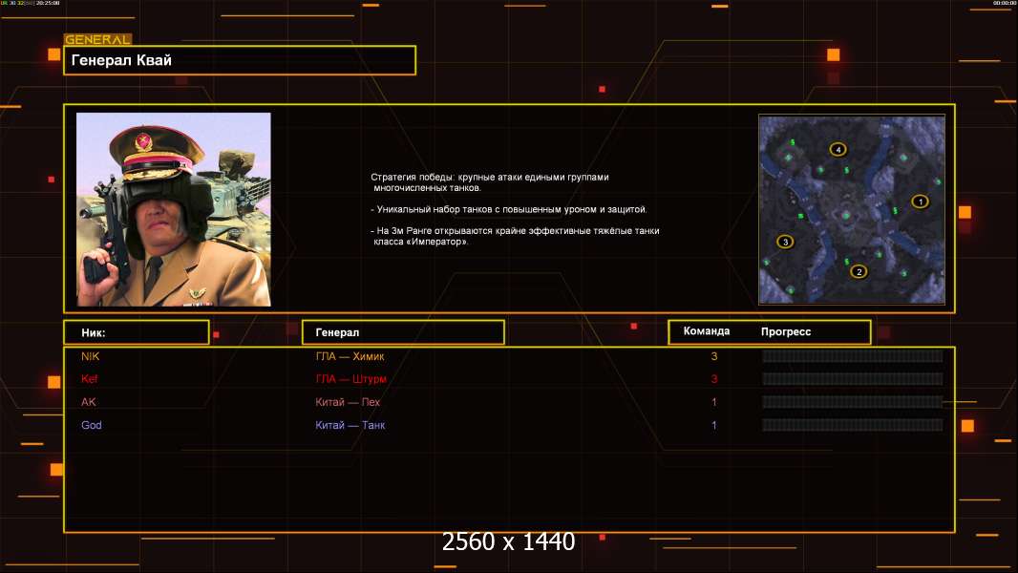Screen dimensions: 1018x573
Task: Click 'ГЛА — Химик' general entry
Action: pos(350,356)
